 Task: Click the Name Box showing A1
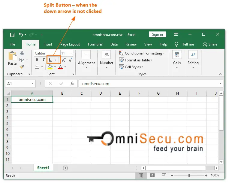point(20,84)
